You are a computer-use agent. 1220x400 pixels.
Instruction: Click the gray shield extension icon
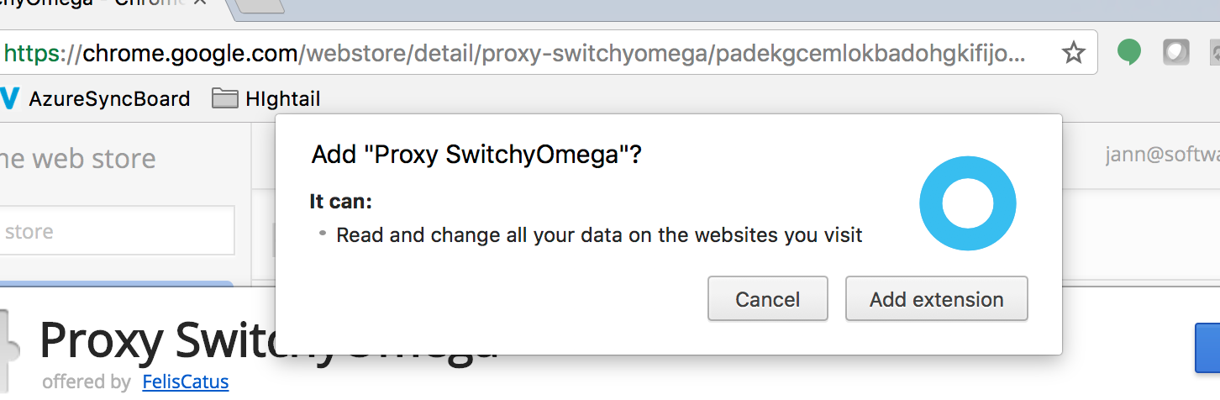[1175, 53]
